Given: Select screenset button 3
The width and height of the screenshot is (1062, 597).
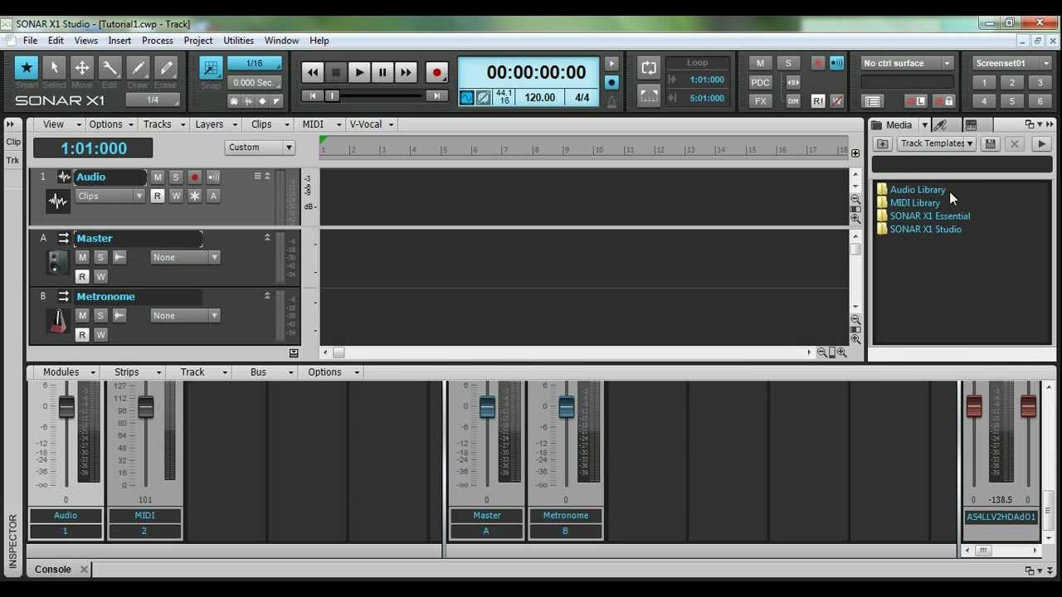Looking at the screenshot, I should pyautogui.click(x=1040, y=83).
